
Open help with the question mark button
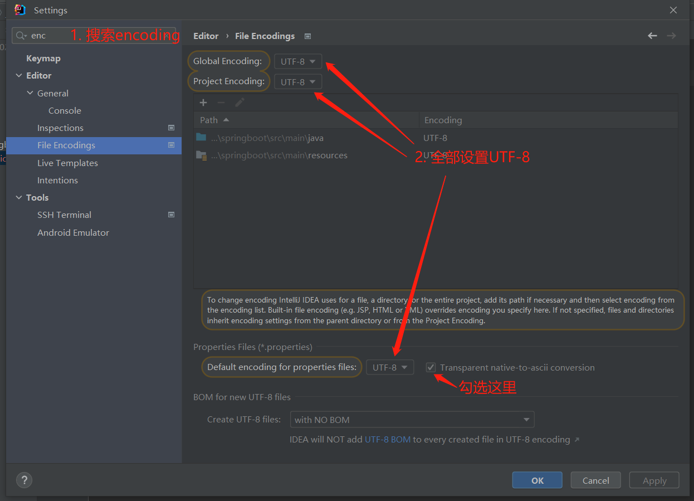24,480
